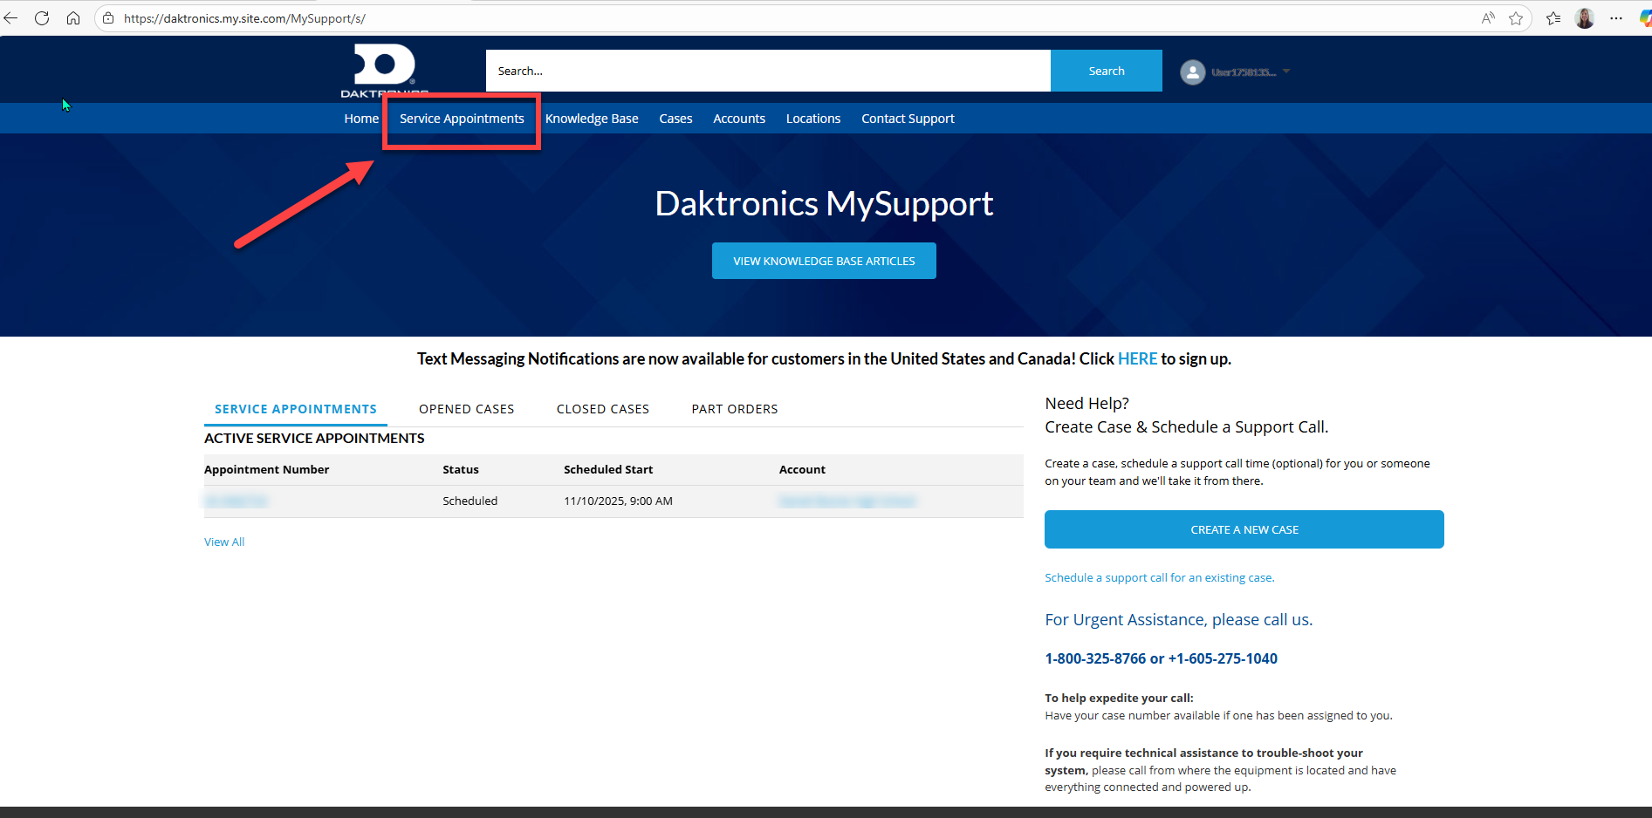Screen dimensions: 1652x818
Task: Refresh the page with the reload icon
Action: pyautogui.click(x=42, y=18)
